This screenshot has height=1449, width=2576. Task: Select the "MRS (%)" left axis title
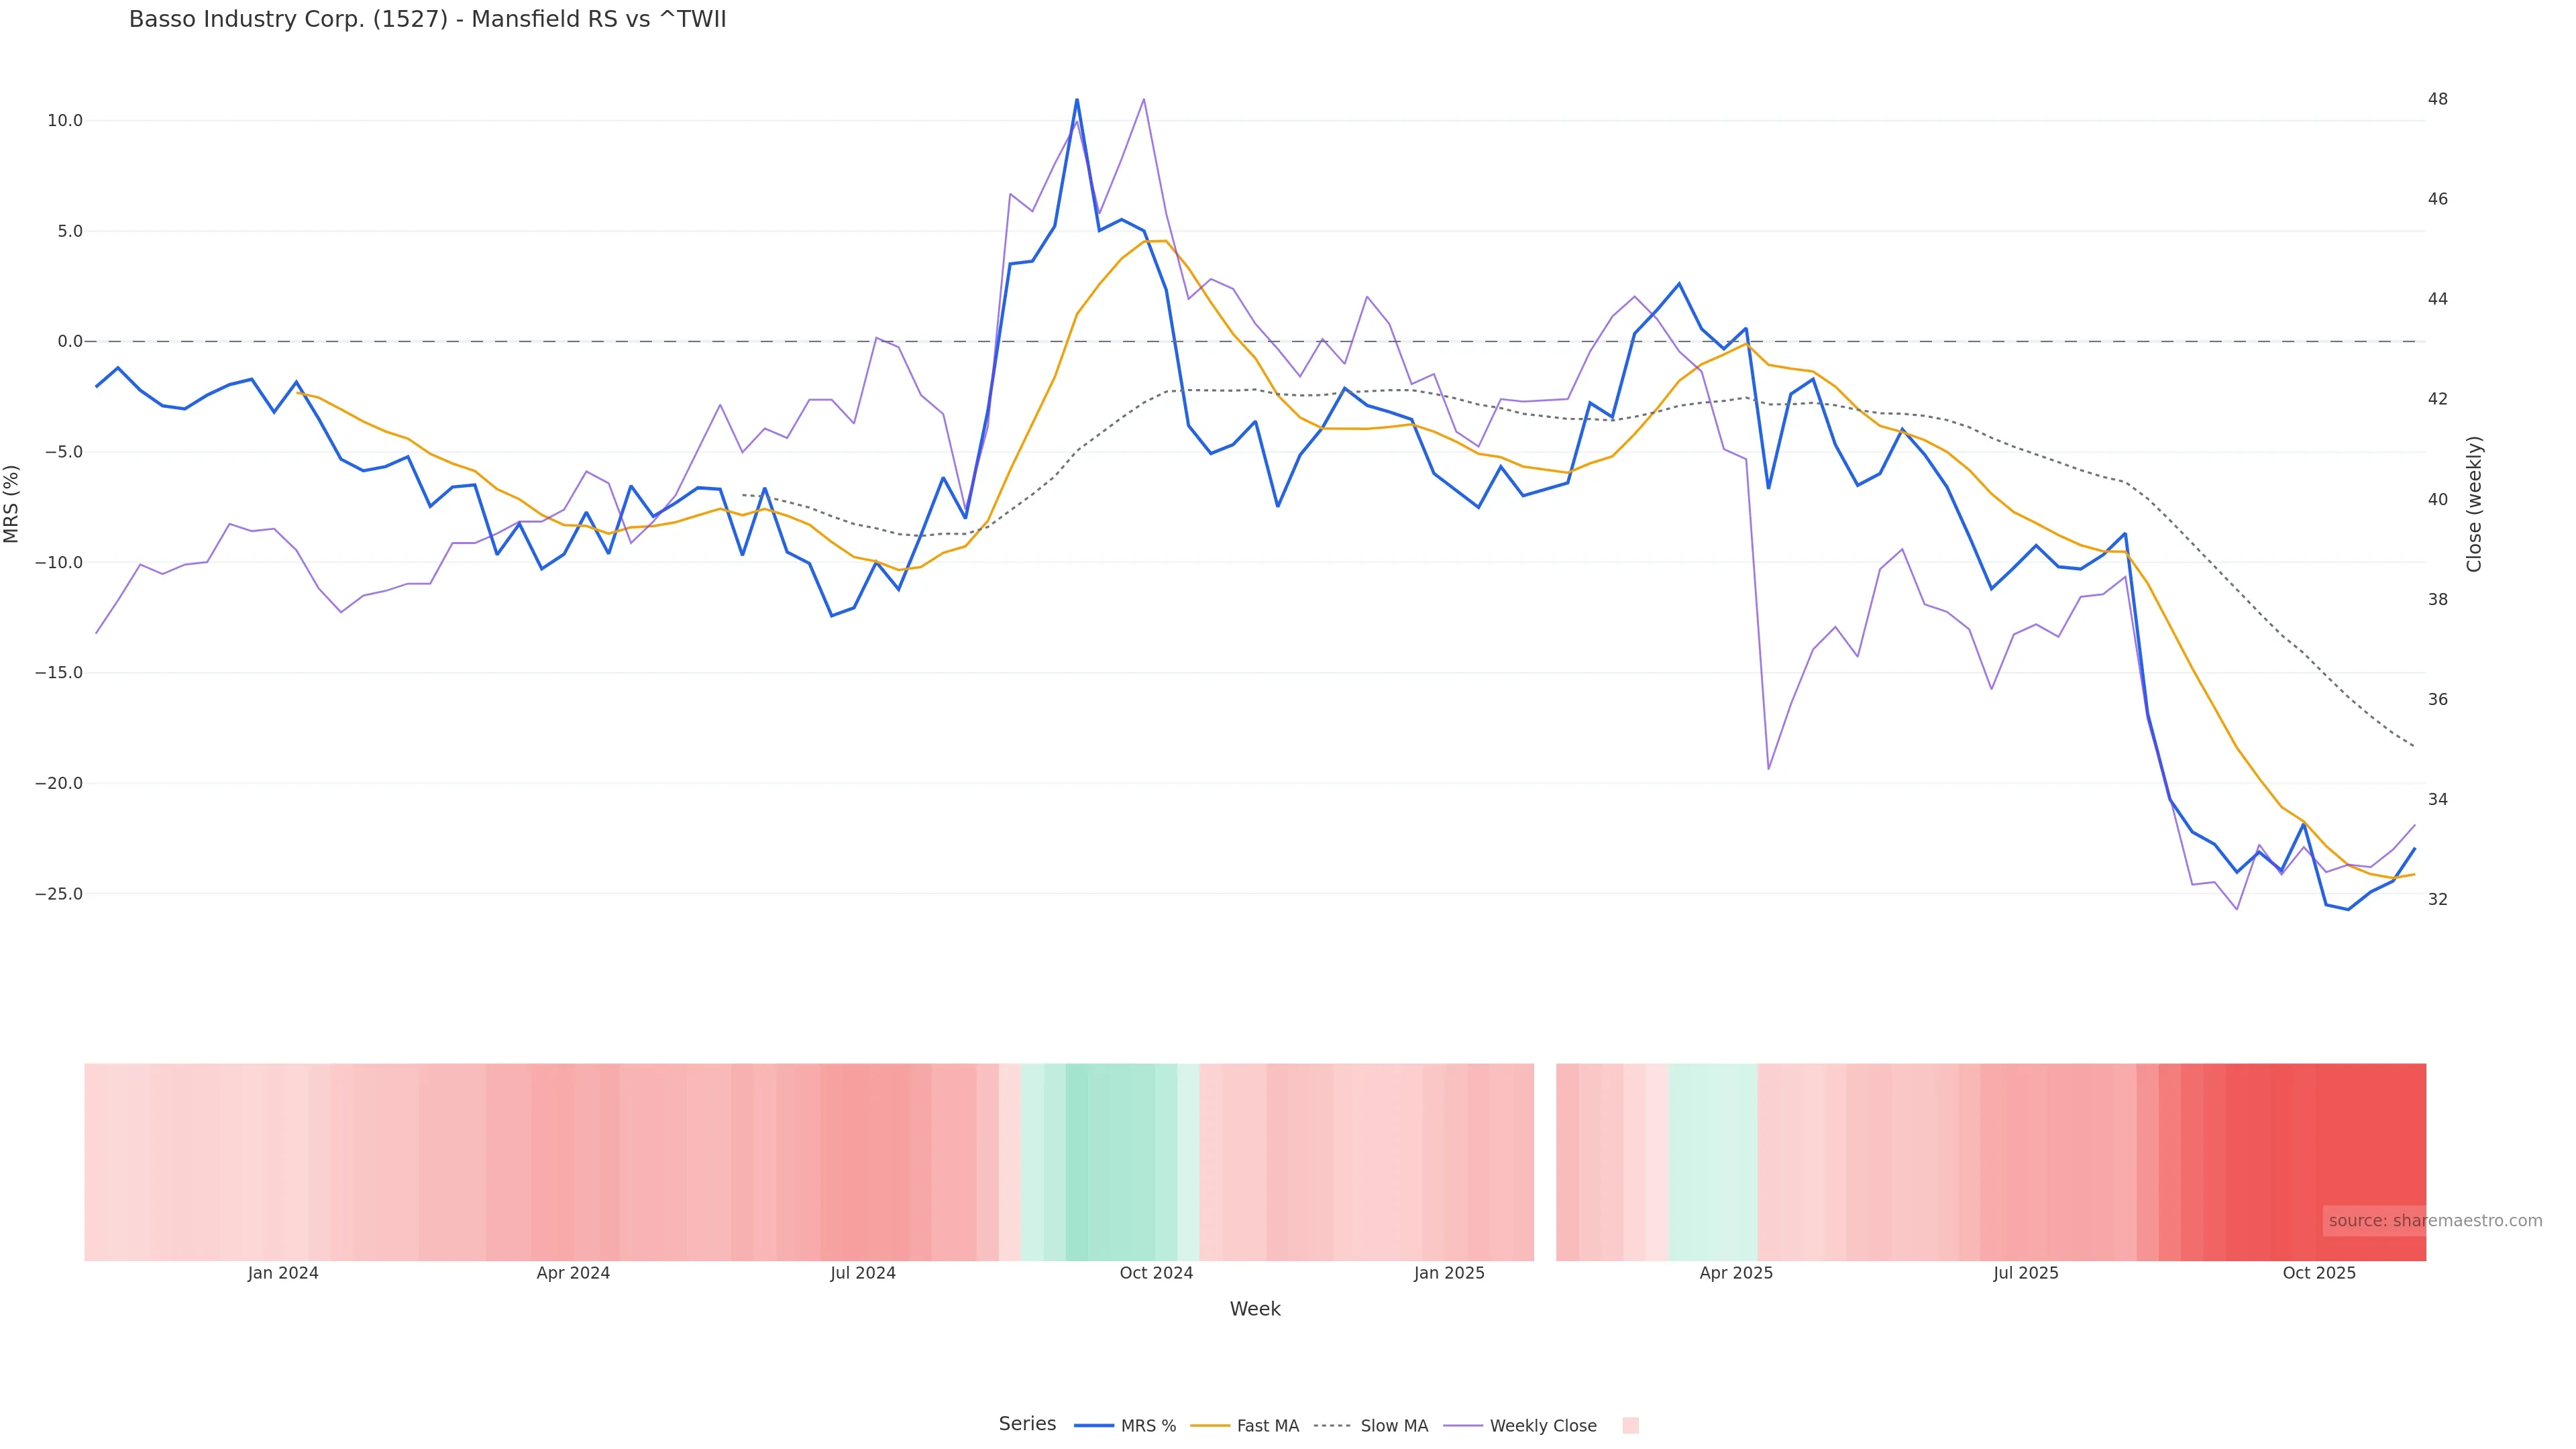pyautogui.click(x=12, y=504)
